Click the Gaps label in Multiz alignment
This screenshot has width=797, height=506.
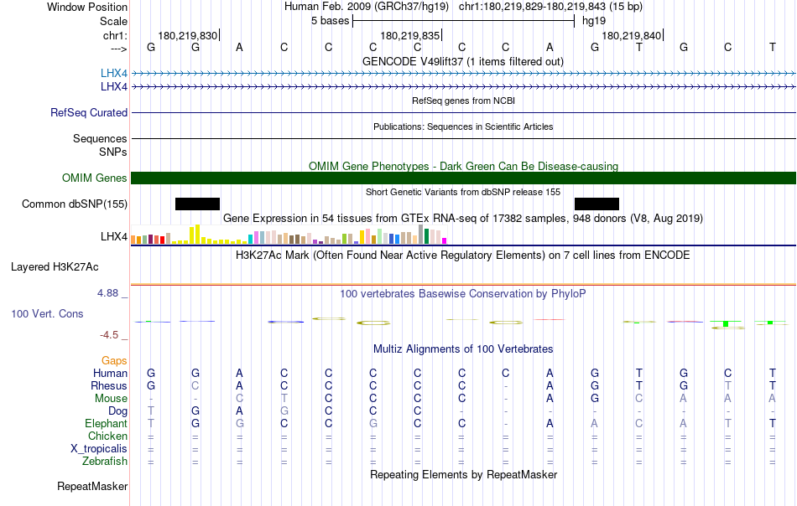(x=114, y=361)
